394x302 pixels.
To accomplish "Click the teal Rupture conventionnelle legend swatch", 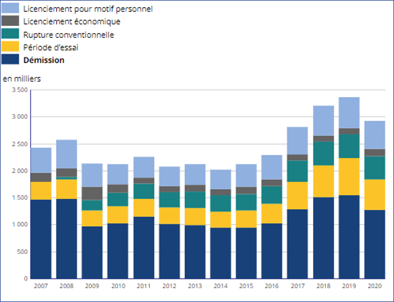I will (11, 34).
